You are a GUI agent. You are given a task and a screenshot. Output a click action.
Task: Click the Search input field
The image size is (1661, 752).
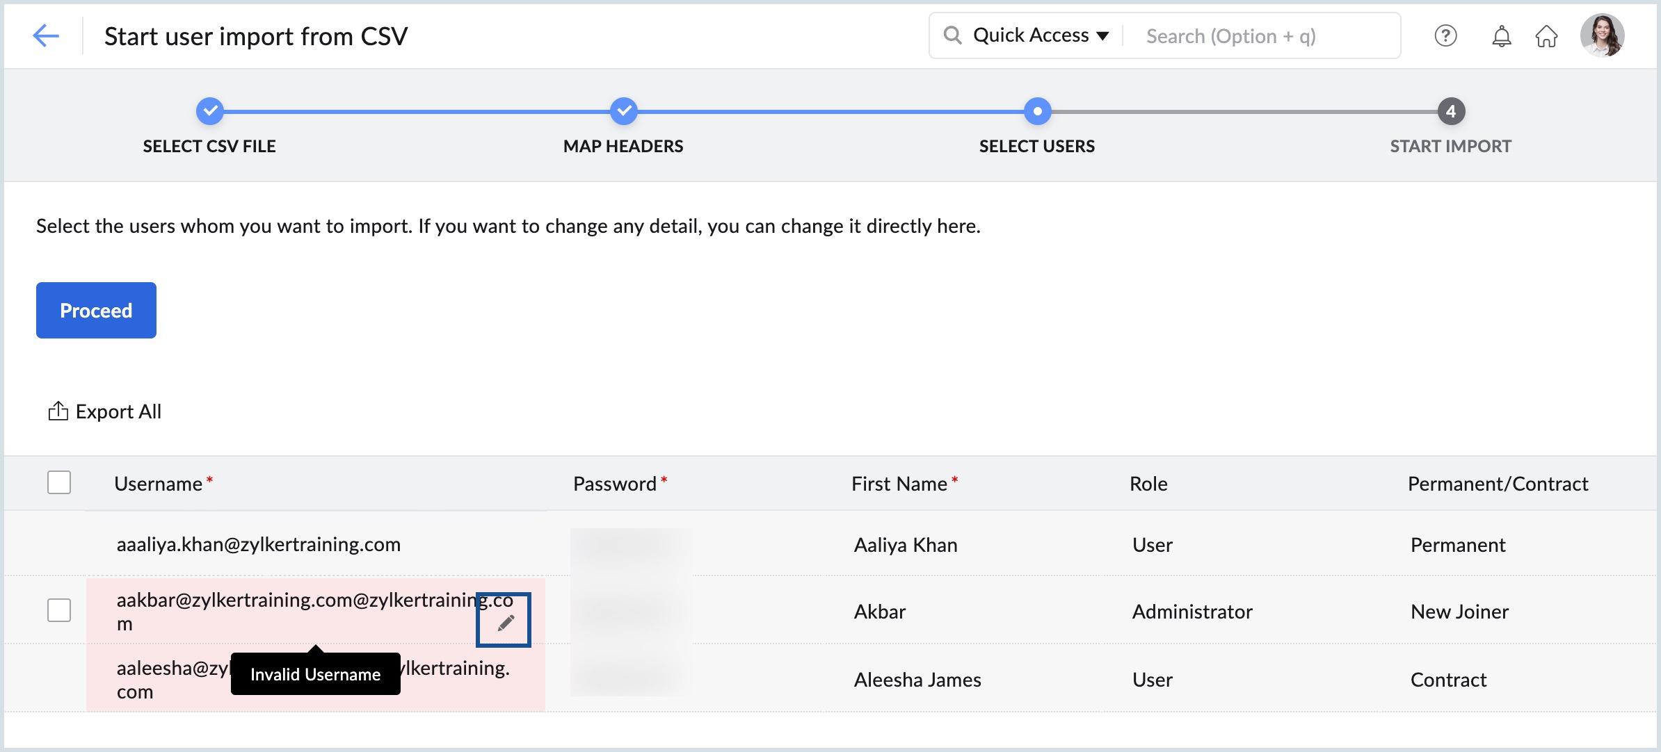point(1262,35)
